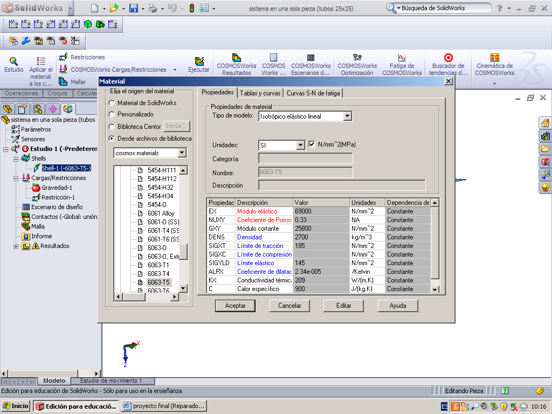Open the Unidades SI dropdown
The image size is (552, 414).
tap(301, 145)
